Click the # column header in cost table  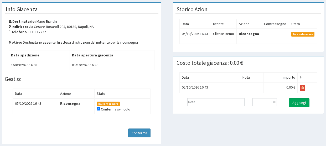click(301, 77)
